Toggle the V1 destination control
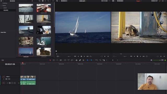 (x=4, y=77)
